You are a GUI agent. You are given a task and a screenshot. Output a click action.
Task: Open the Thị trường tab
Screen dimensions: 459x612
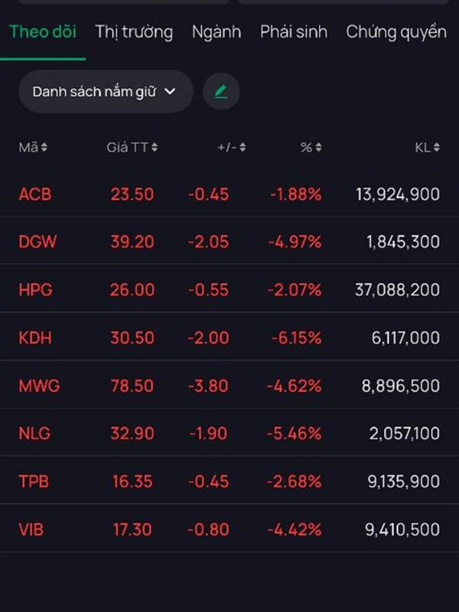[x=134, y=32]
